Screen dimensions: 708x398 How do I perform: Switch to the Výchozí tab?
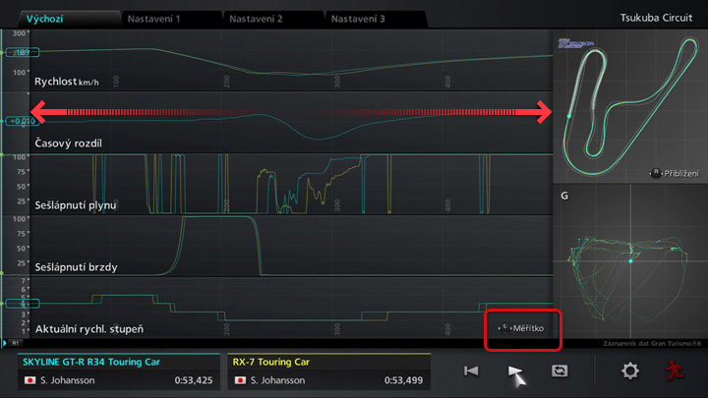pos(59,19)
